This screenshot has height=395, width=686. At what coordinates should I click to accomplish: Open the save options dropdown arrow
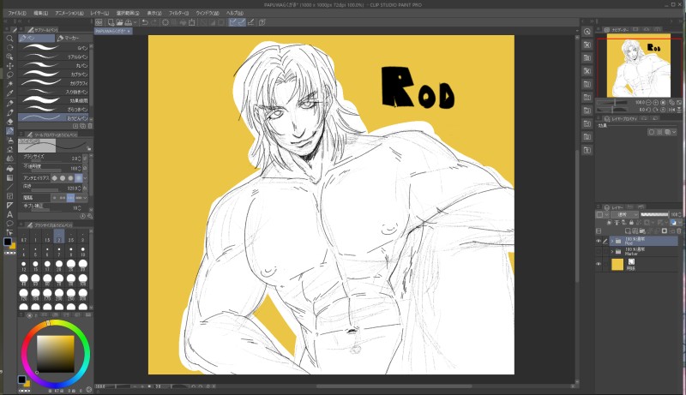tap(135, 22)
